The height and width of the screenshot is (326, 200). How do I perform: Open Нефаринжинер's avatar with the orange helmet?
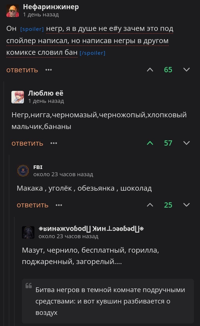tap(13, 11)
